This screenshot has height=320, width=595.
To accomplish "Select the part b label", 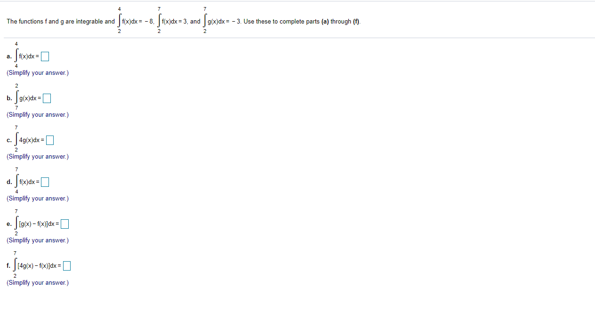I will pyautogui.click(x=8, y=98).
